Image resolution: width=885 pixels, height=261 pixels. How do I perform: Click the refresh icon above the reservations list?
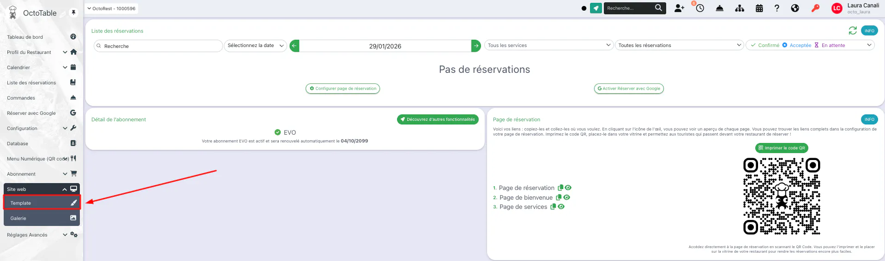pyautogui.click(x=853, y=30)
